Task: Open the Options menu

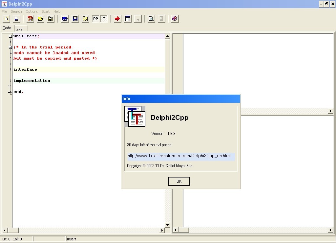Action: pyautogui.click(x=32, y=11)
